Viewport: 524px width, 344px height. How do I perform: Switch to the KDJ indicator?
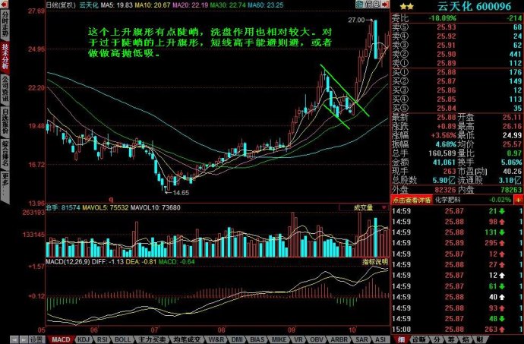(x=85, y=339)
